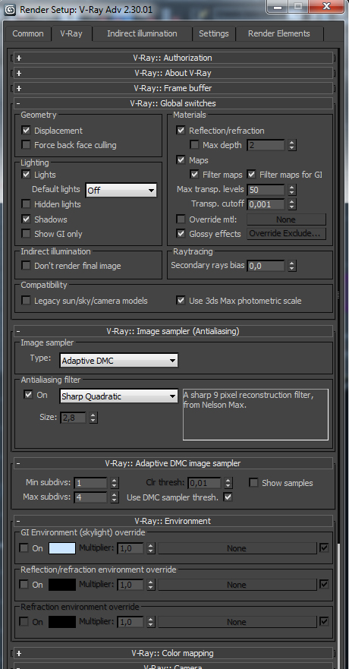Viewport: 349px width, 669px height.
Task: Click Reflection/refraction environment None map button
Action: click(237, 585)
